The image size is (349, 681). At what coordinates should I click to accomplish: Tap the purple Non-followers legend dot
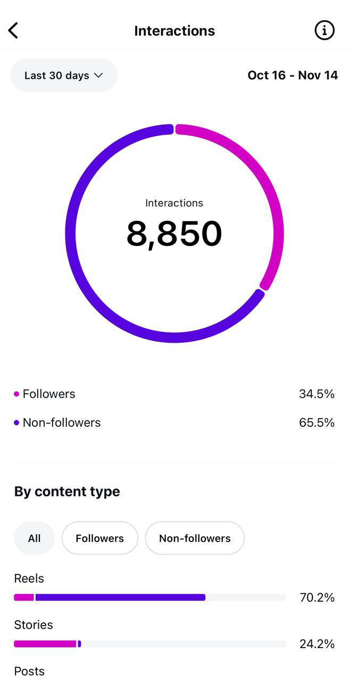(16, 423)
